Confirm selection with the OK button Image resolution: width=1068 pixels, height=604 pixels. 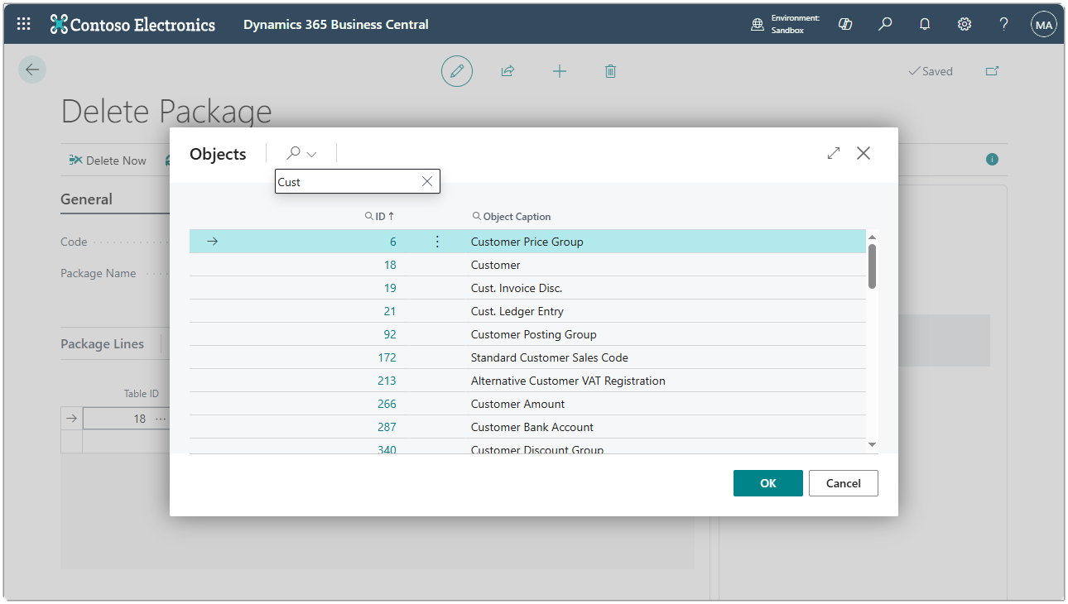[767, 483]
